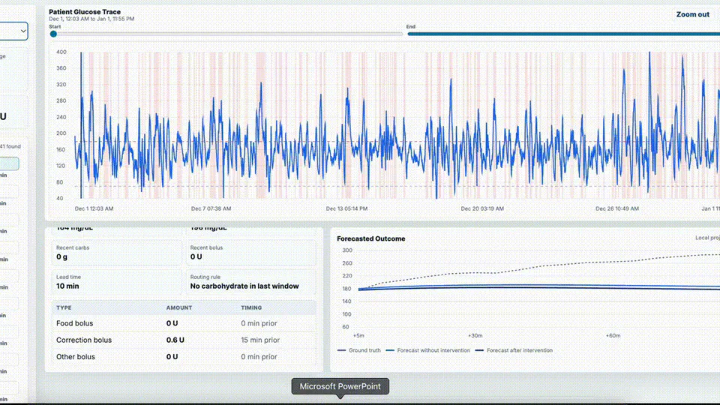Image resolution: width=720 pixels, height=405 pixels.
Task: Click the Dec 1 12:03 AM axis label
Action: coord(94,208)
